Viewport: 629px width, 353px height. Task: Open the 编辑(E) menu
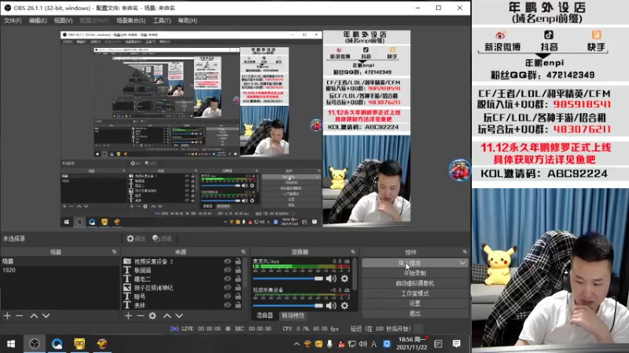tap(38, 20)
